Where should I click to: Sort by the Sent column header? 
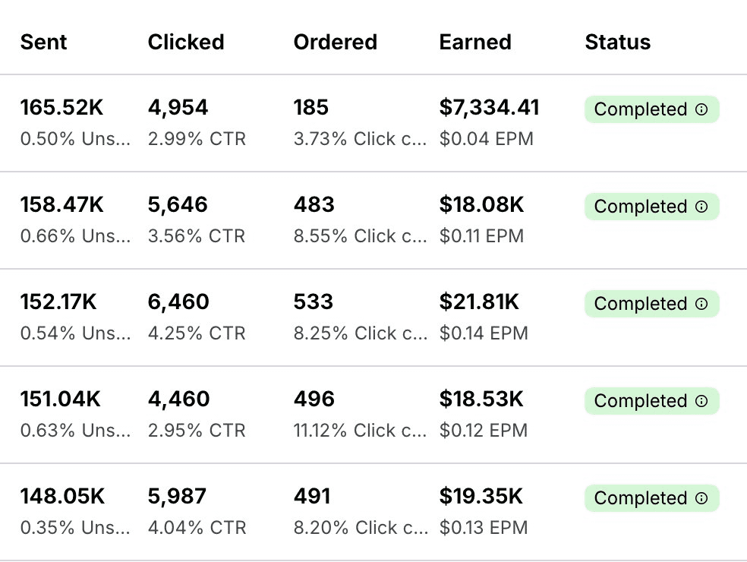43,42
